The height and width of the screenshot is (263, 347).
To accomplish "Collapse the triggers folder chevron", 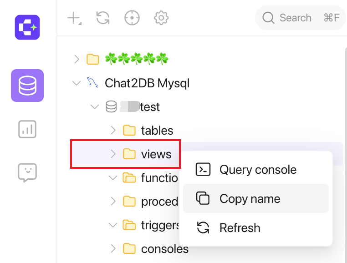I will pyautogui.click(x=113, y=225).
